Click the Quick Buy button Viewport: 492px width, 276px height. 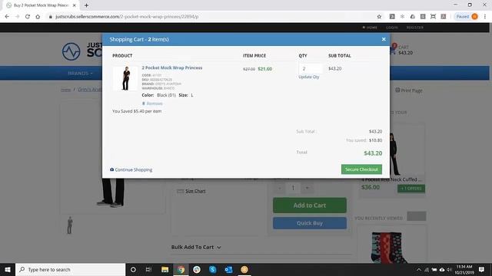point(310,223)
